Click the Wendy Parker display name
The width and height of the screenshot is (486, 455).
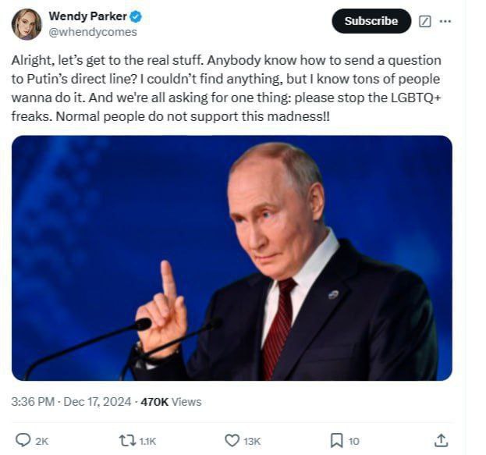pos(87,16)
